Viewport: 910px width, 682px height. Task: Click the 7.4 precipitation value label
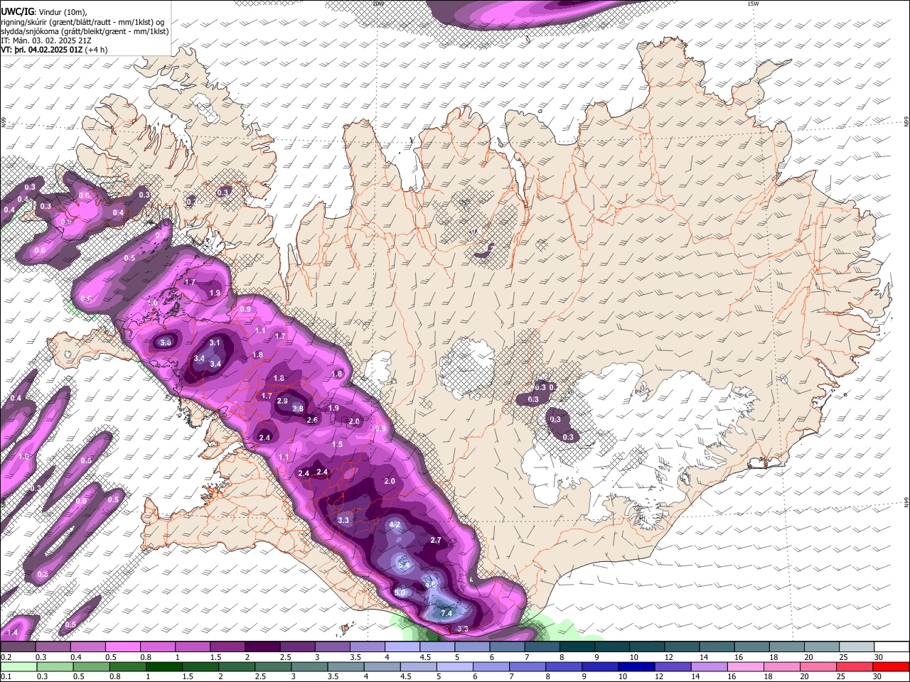click(x=446, y=612)
